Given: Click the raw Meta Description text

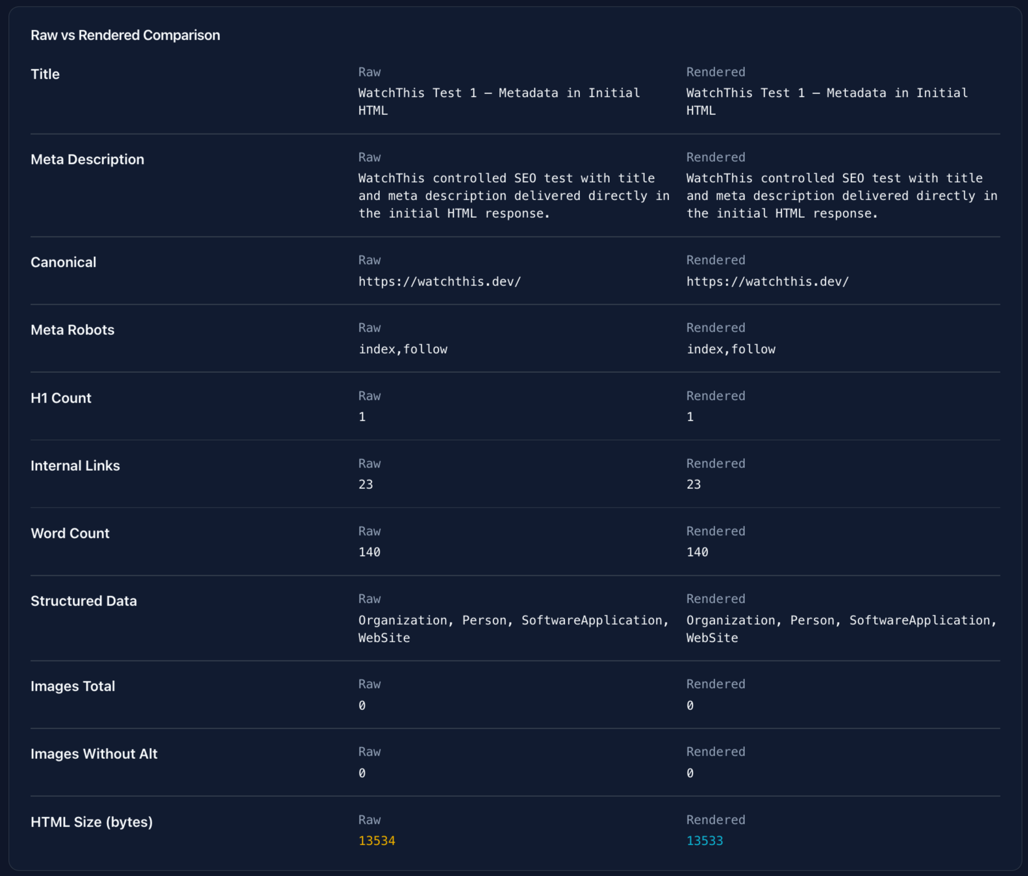Looking at the screenshot, I should tap(514, 196).
